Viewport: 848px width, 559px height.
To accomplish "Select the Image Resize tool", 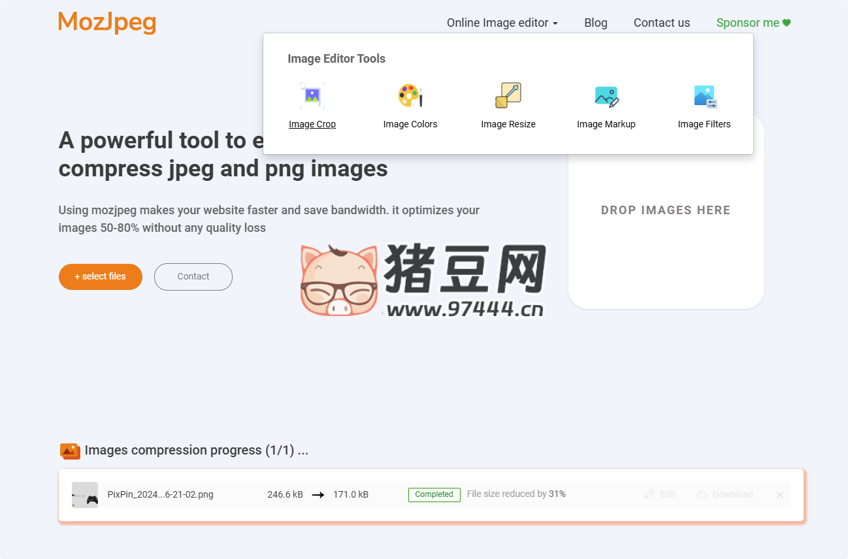I will [508, 104].
